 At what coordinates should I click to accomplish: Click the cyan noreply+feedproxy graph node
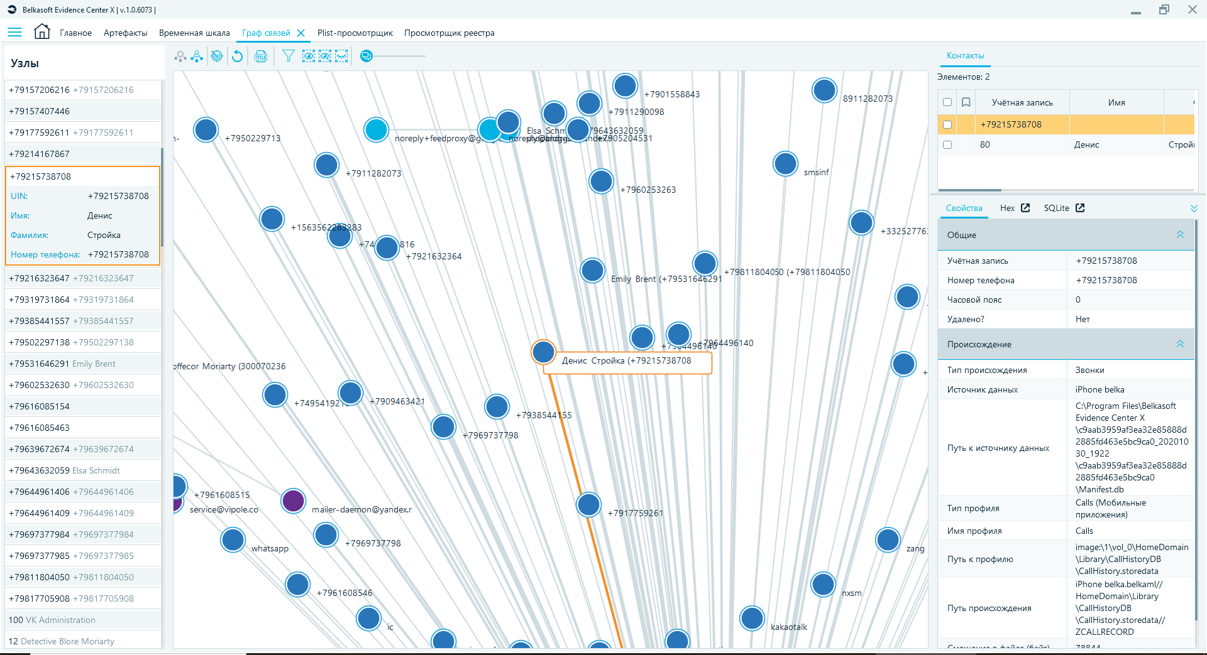click(376, 130)
